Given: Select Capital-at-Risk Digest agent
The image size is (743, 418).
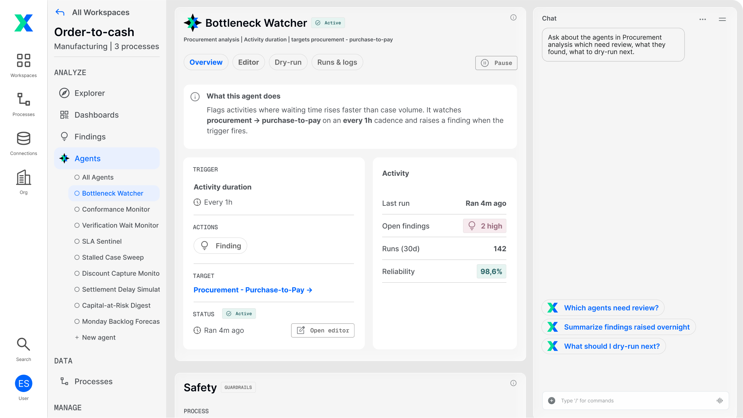Looking at the screenshot, I should tap(114, 305).
